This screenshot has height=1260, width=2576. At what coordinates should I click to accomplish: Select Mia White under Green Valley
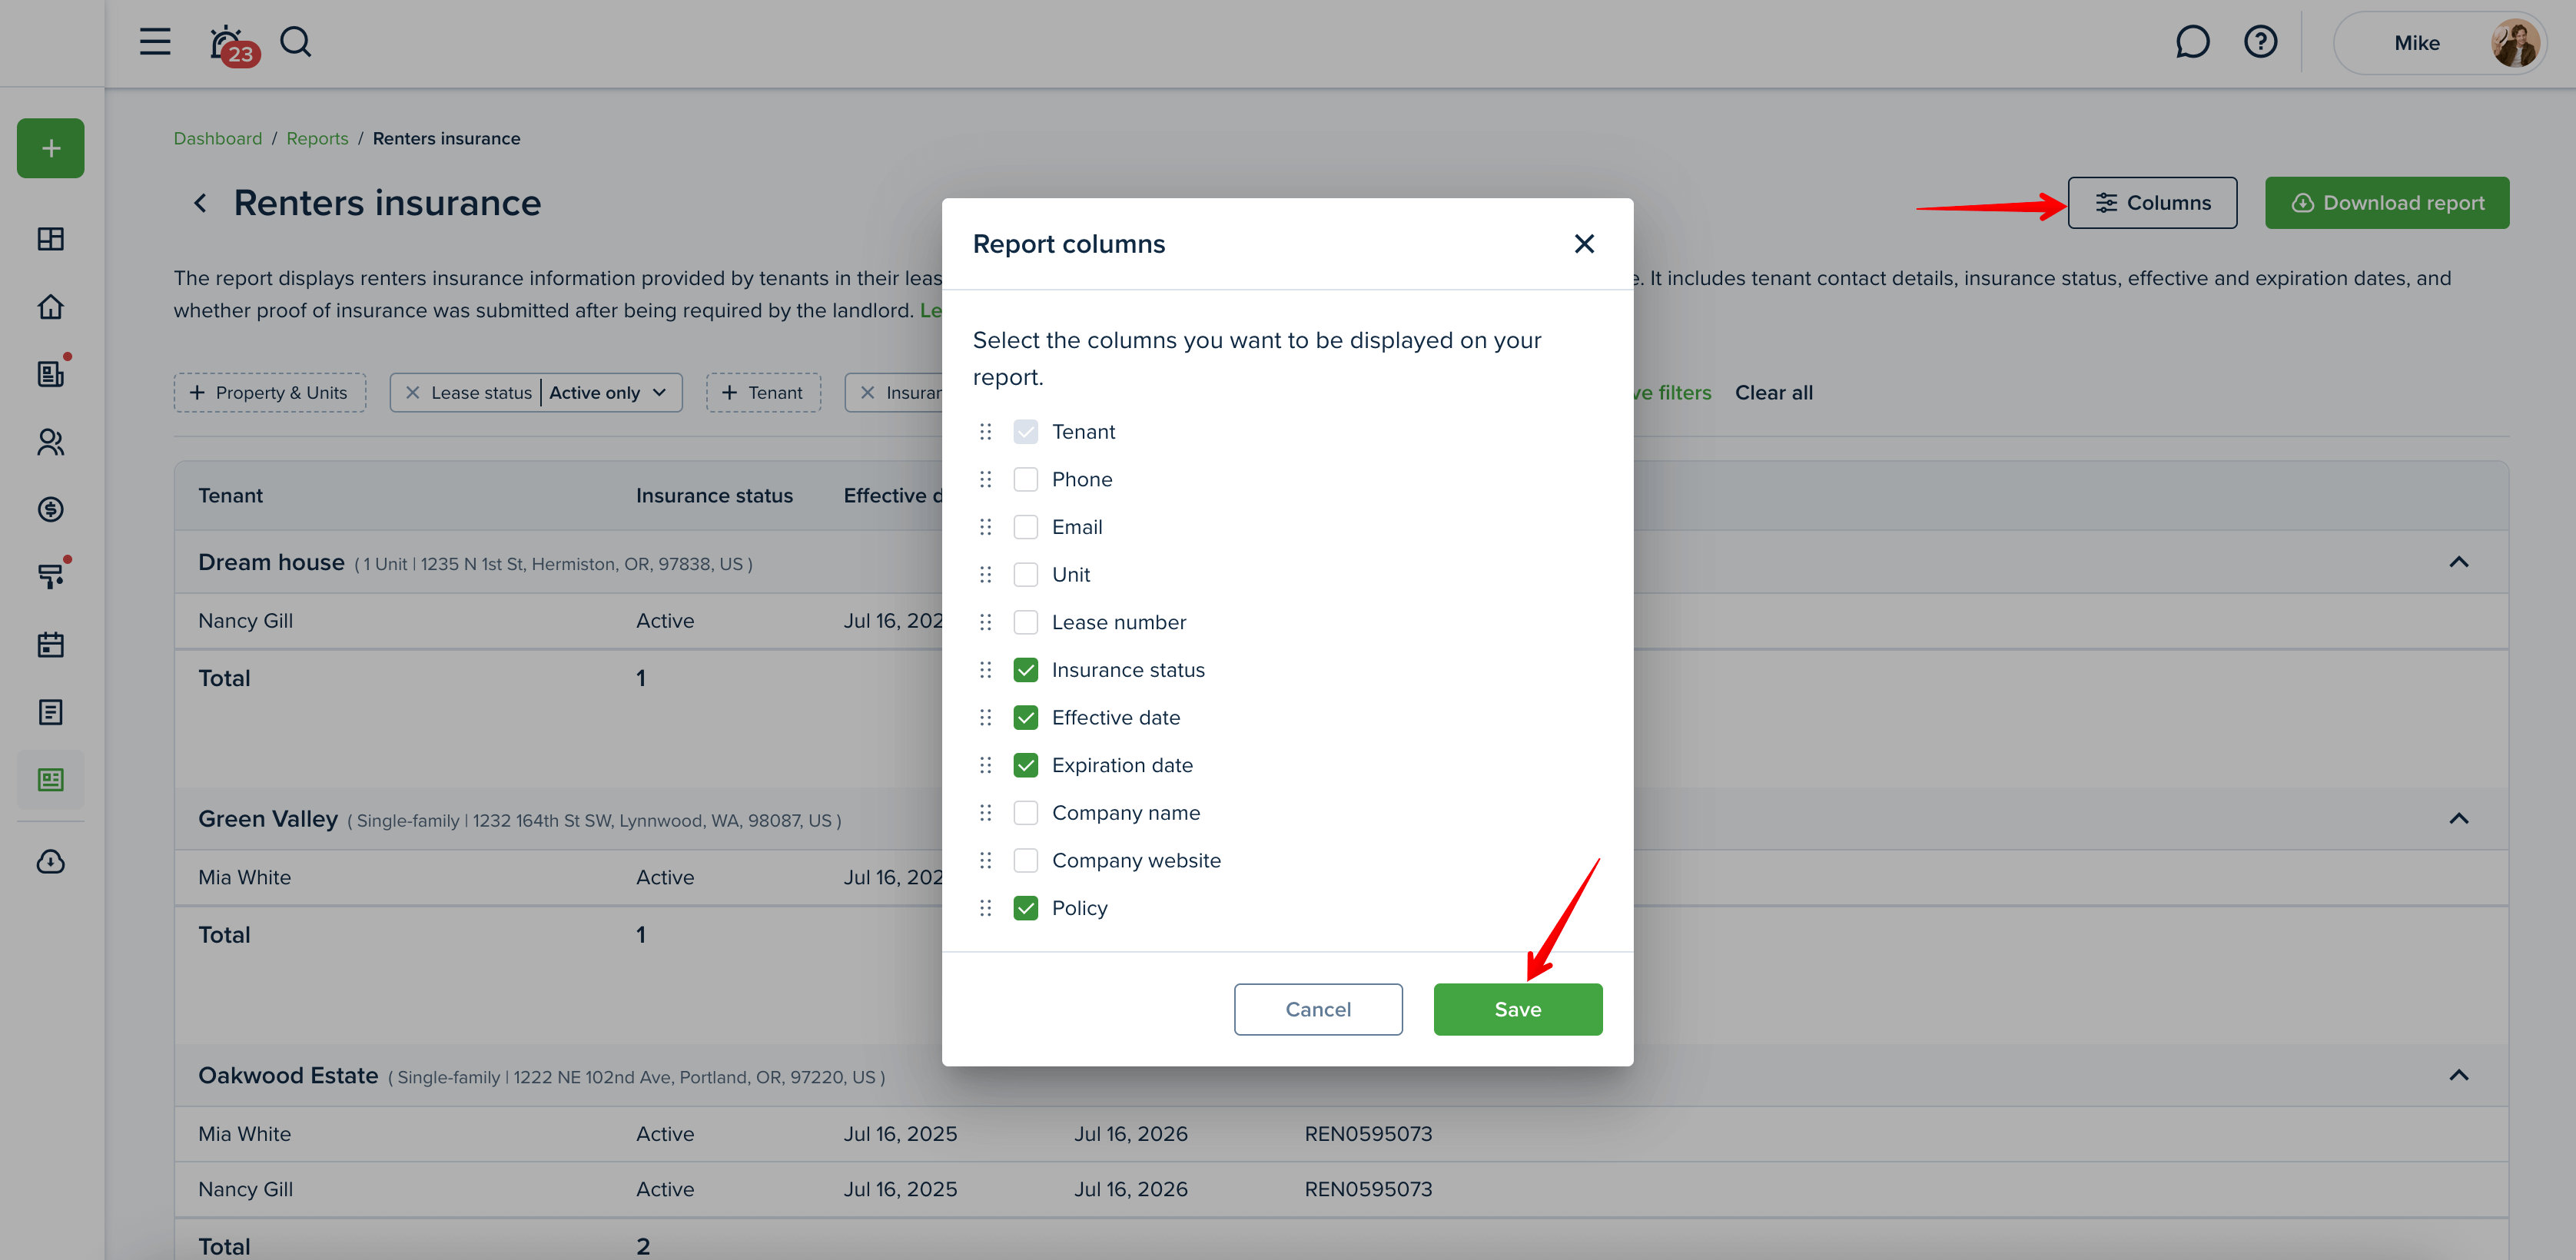tap(244, 878)
